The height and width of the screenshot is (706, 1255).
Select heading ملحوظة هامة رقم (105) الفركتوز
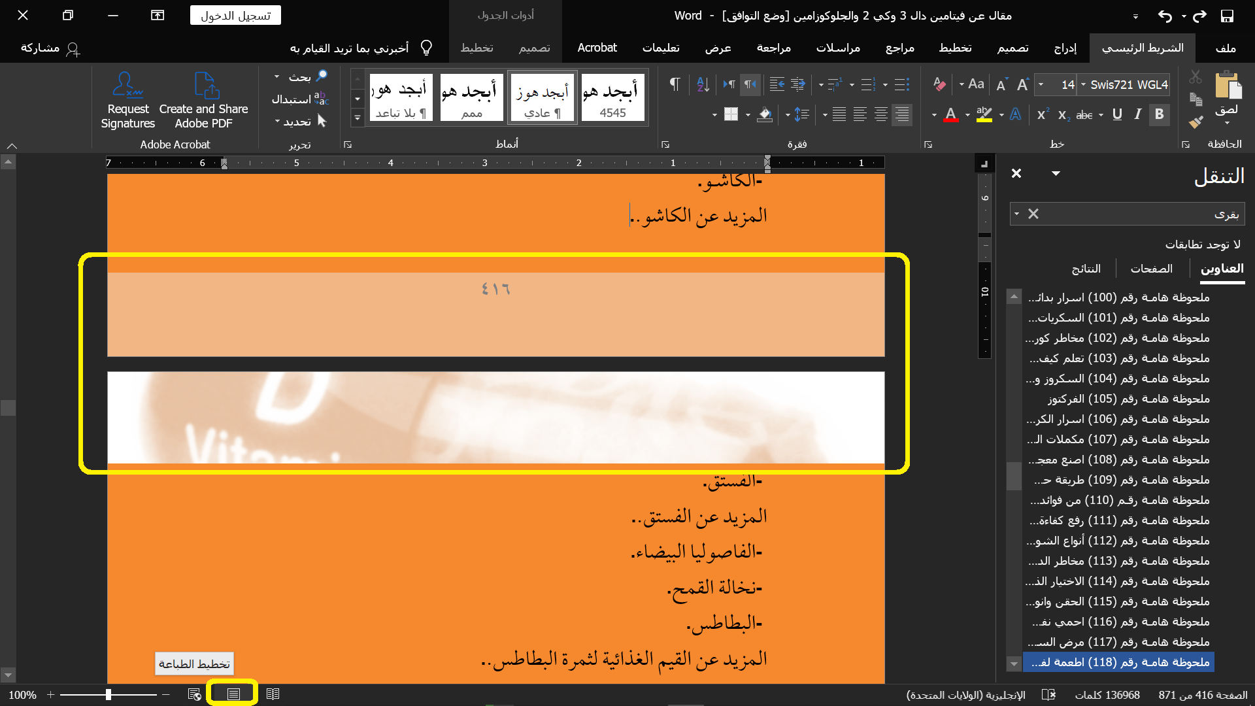click(x=1128, y=399)
